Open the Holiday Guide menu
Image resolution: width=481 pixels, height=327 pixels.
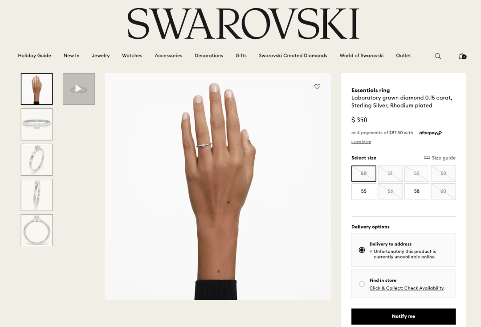click(x=34, y=56)
